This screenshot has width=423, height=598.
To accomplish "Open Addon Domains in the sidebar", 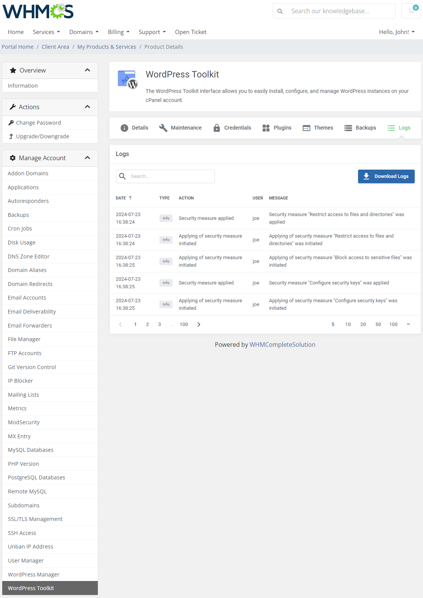I will pyautogui.click(x=50, y=173).
